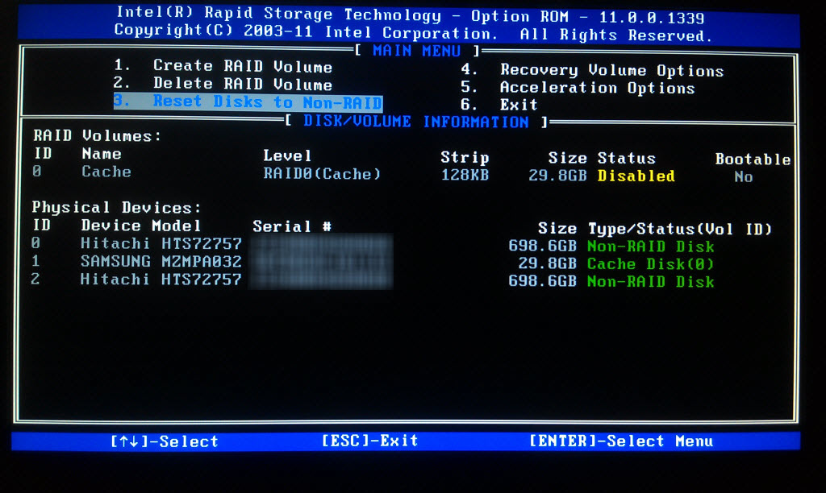Click the [ESC]-Exit hint
826x493 pixels.
coord(369,441)
